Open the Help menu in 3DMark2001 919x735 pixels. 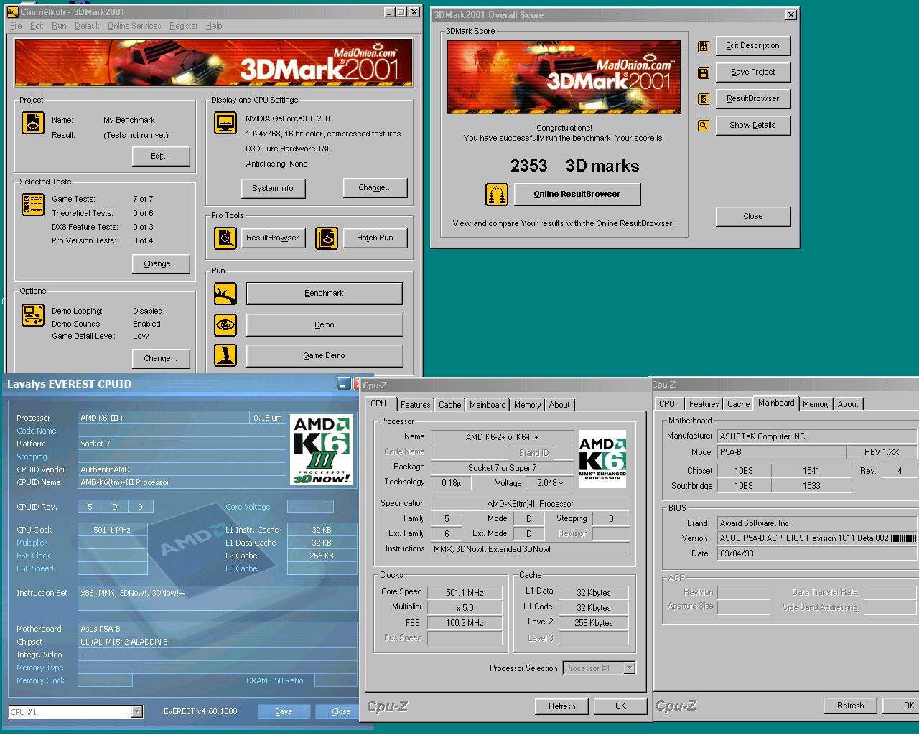pos(214,26)
